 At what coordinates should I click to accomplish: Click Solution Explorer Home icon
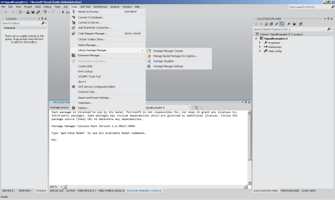(x=266, y=24)
